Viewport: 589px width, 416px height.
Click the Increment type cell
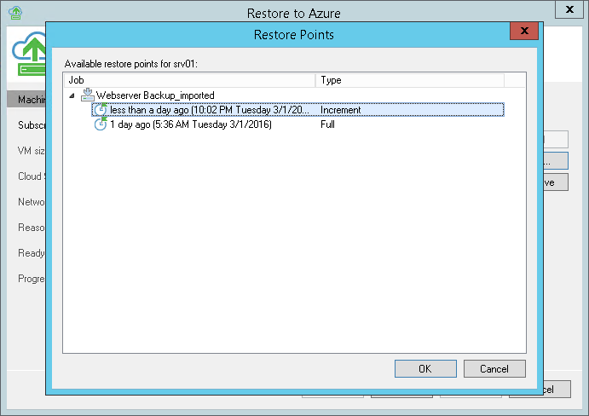pyautogui.click(x=340, y=110)
